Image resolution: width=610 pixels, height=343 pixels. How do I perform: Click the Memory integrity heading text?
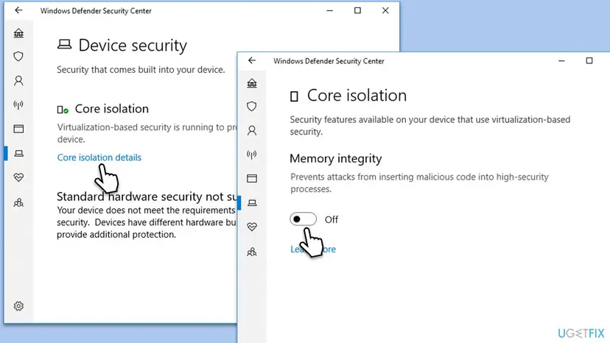(x=335, y=158)
